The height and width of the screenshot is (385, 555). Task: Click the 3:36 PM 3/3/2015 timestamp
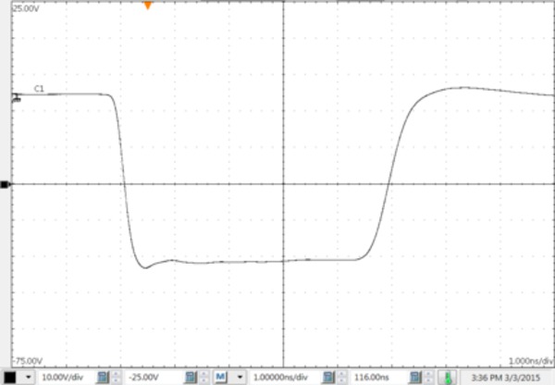pyautogui.click(x=506, y=378)
